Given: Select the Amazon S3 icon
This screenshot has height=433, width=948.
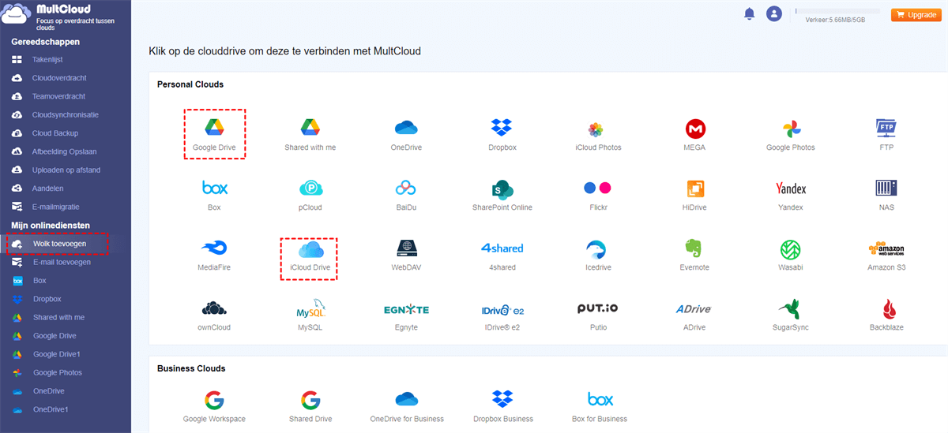Looking at the screenshot, I should coord(886,248).
